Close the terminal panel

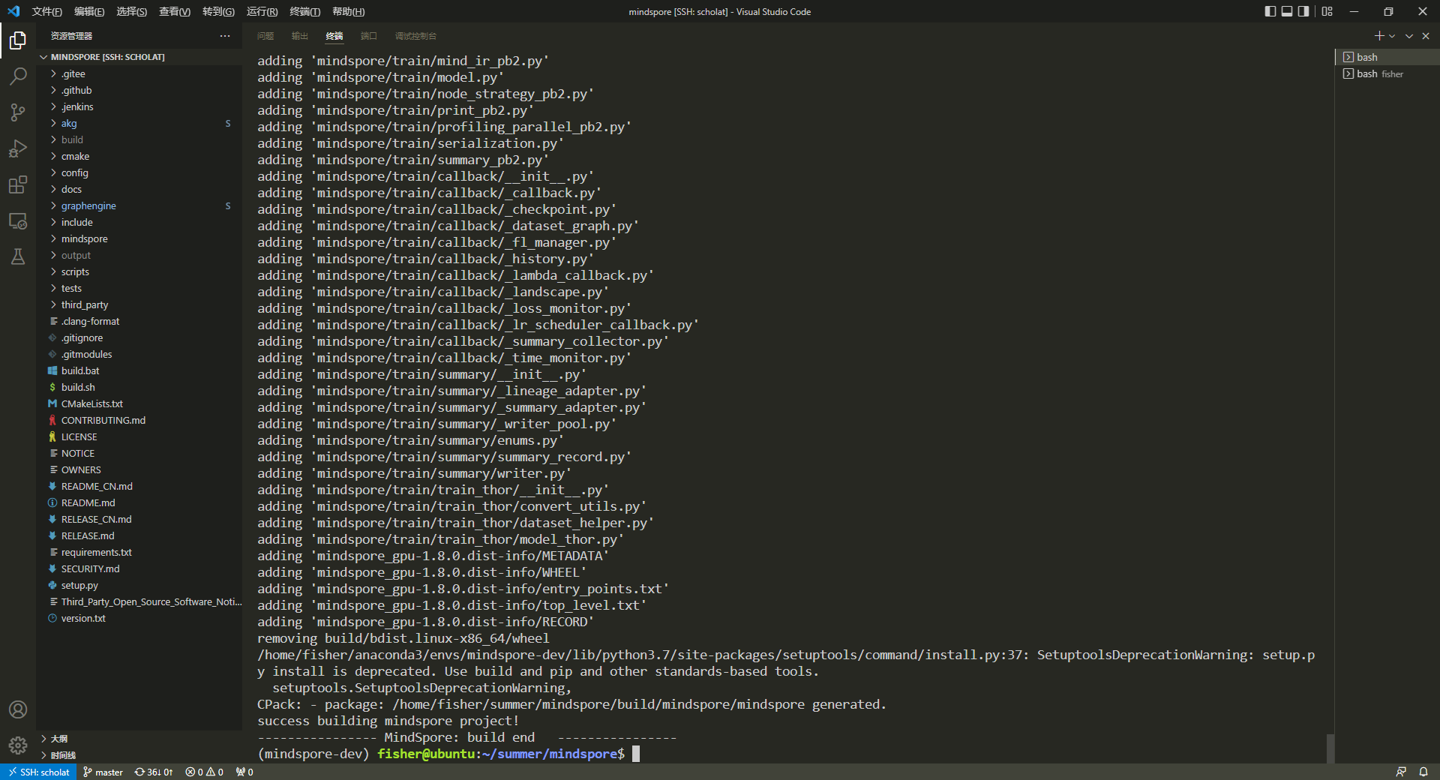click(1426, 36)
